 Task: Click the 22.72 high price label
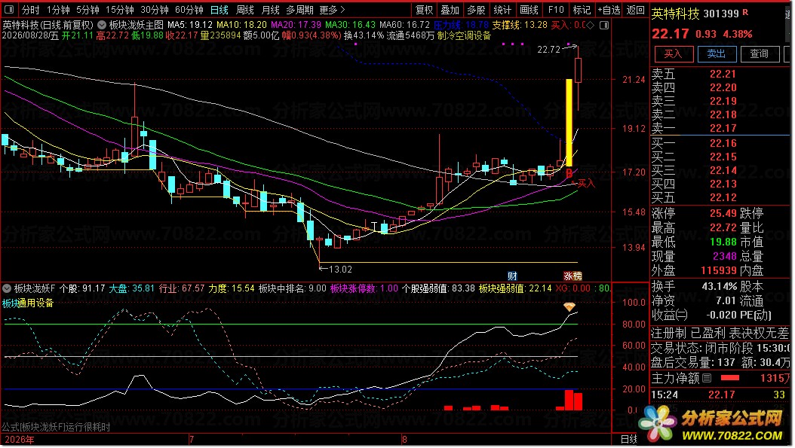548,49
